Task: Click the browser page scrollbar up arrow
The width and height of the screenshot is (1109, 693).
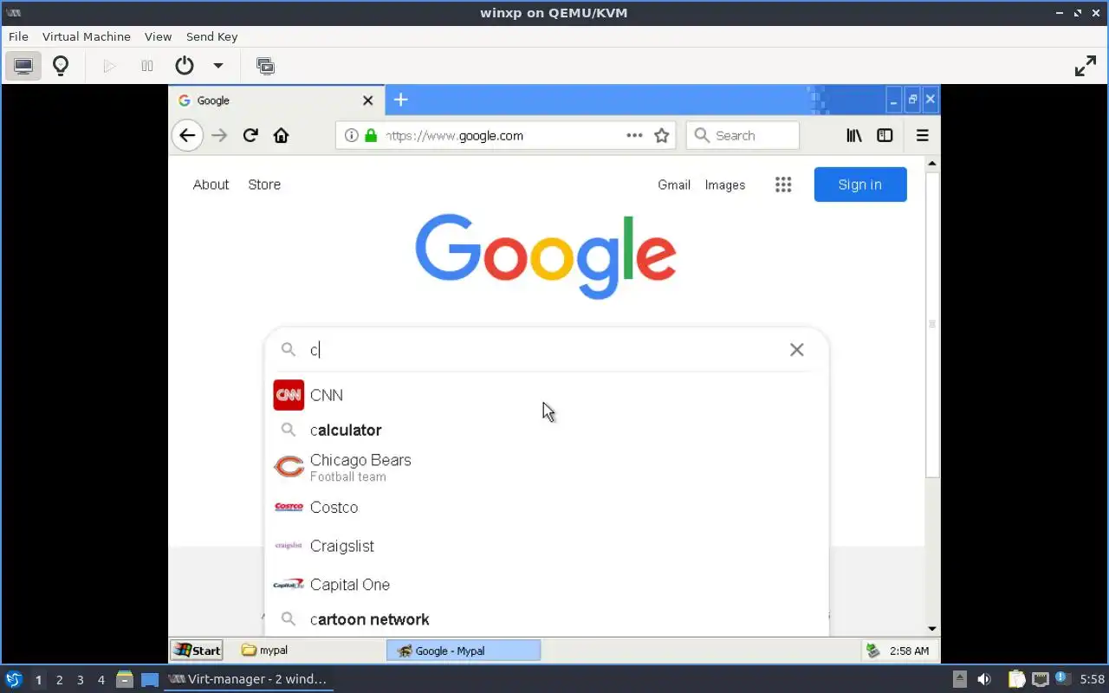Action: pyautogui.click(x=932, y=163)
